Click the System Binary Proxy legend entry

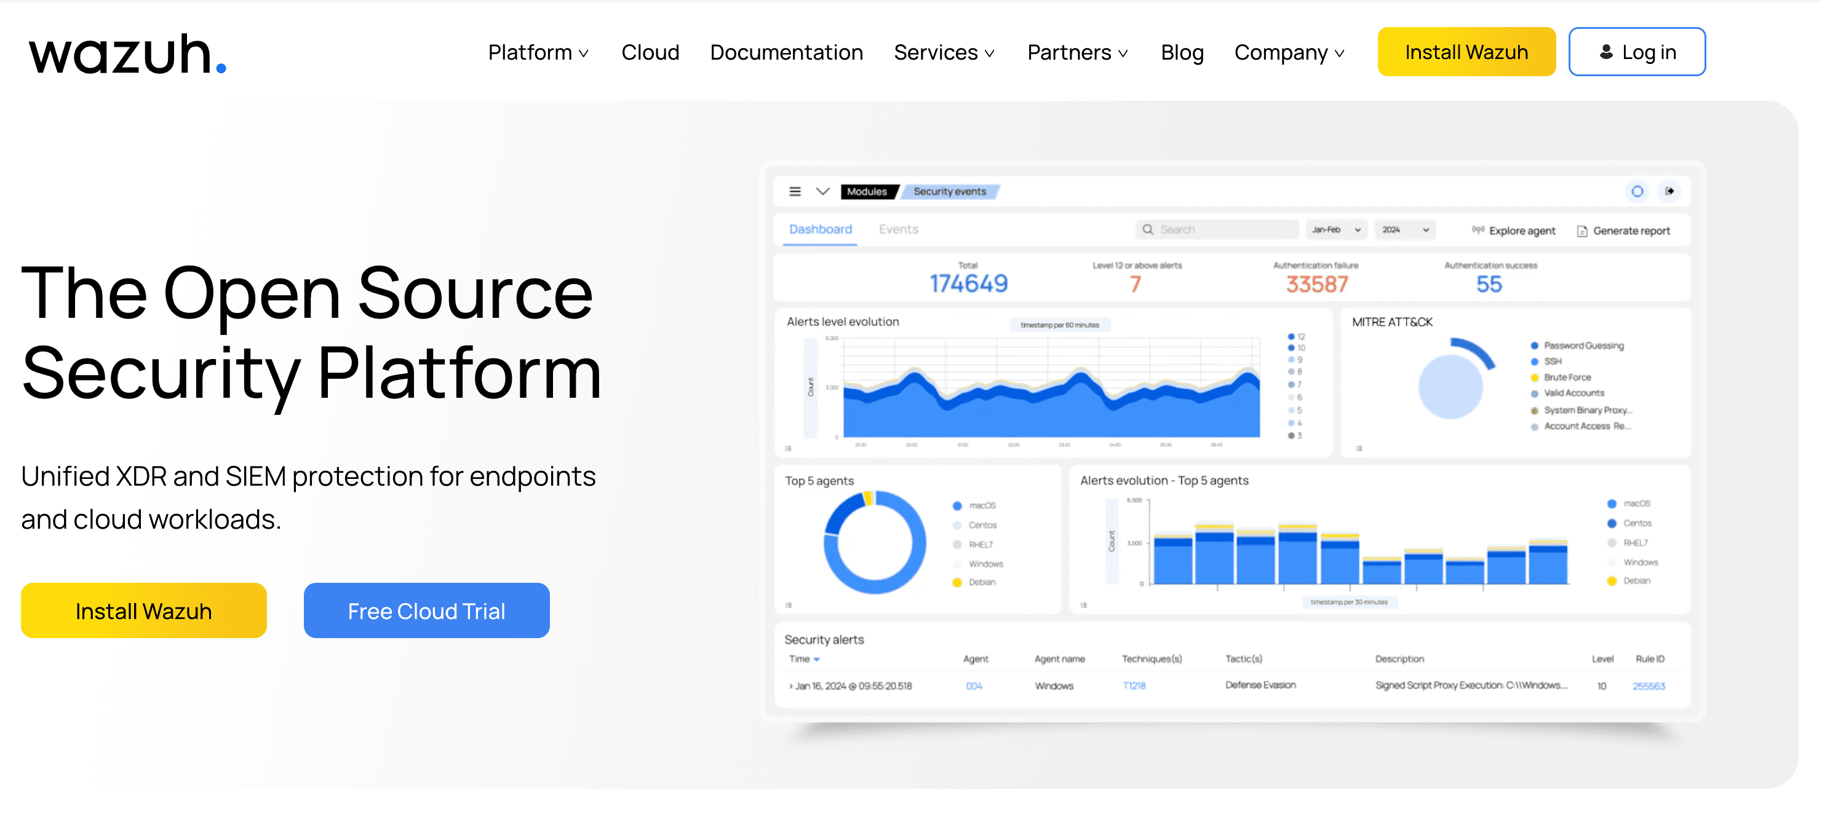coord(1581,410)
